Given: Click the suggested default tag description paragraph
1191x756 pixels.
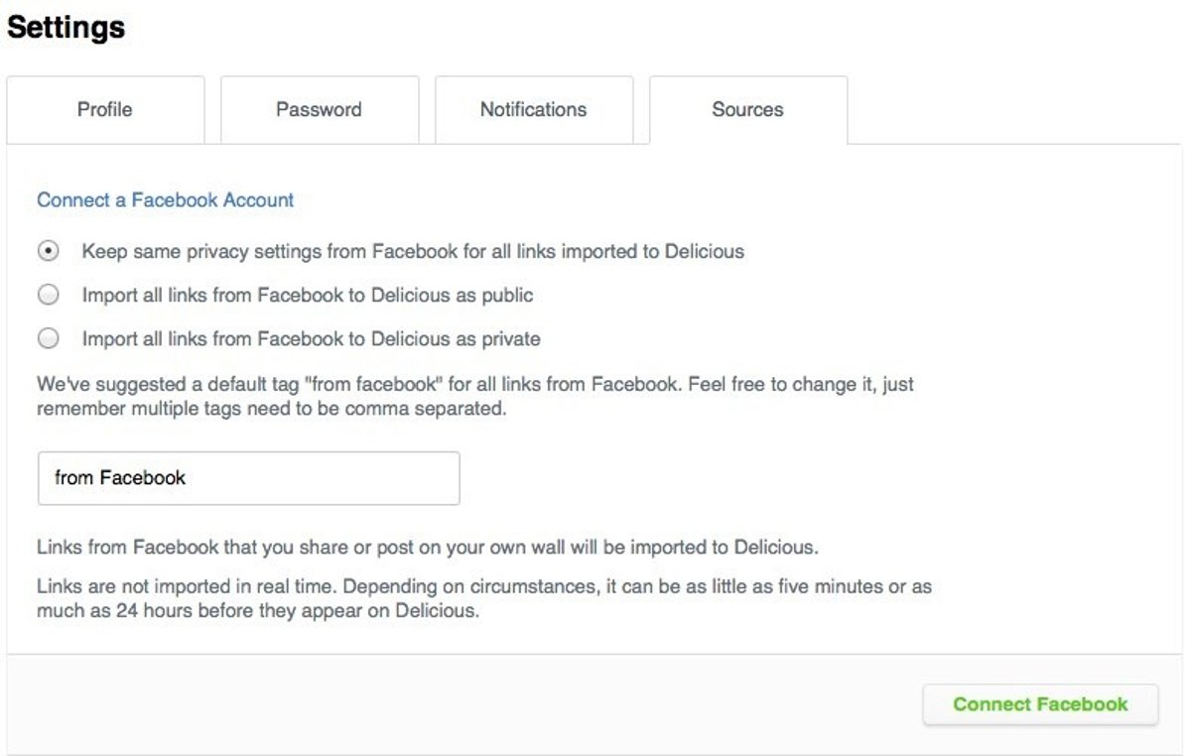Looking at the screenshot, I should click(x=474, y=396).
